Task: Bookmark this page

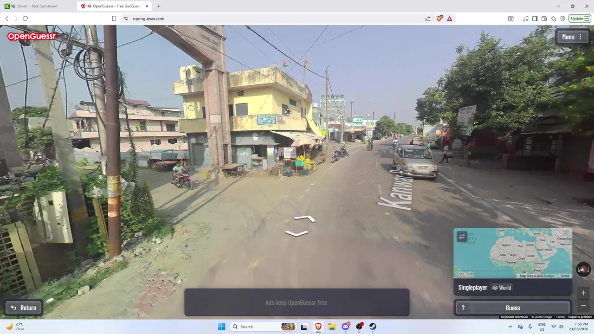Action: (114, 19)
